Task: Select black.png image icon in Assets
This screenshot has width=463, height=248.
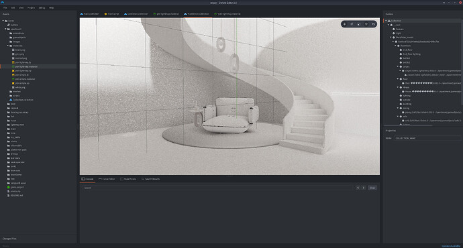Action: 13,50
